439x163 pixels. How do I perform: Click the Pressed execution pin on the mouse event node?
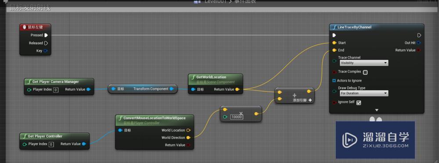tap(46, 35)
